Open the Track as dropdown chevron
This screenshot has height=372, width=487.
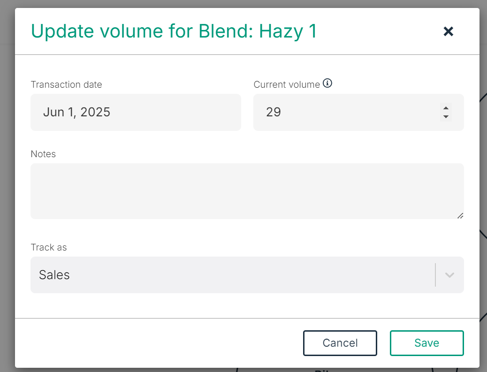449,275
